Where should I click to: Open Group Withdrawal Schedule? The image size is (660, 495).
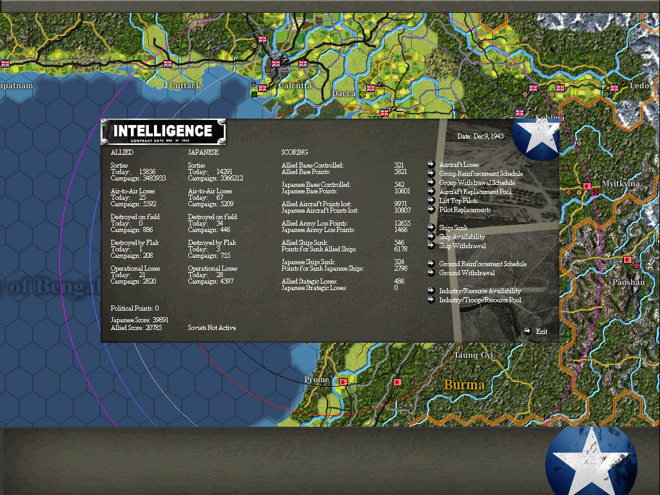tap(477, 182)
